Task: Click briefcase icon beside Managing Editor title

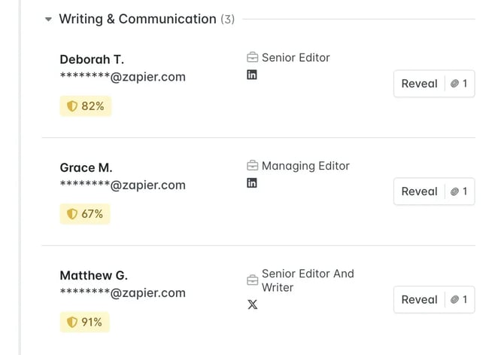Action: 252,166
